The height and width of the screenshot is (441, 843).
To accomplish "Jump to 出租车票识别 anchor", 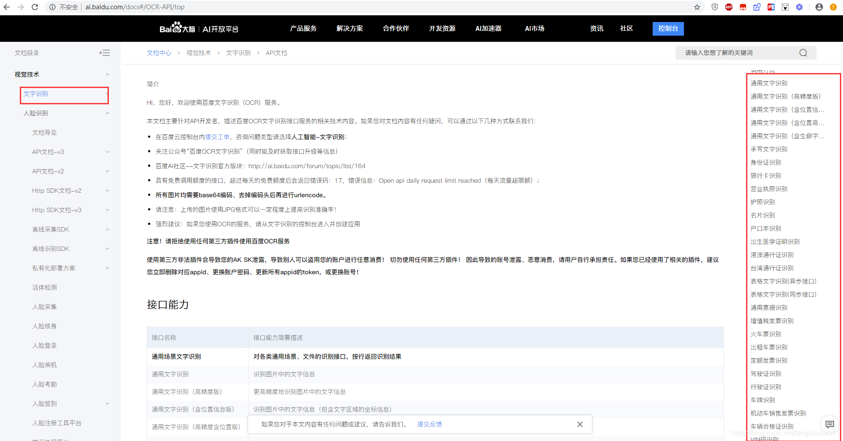I will 769,347.
